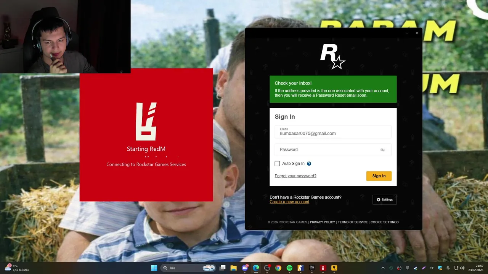The image size is (488, 274).
Task: Click the Rockstar Games logo
Action: [x=332, y=57]
